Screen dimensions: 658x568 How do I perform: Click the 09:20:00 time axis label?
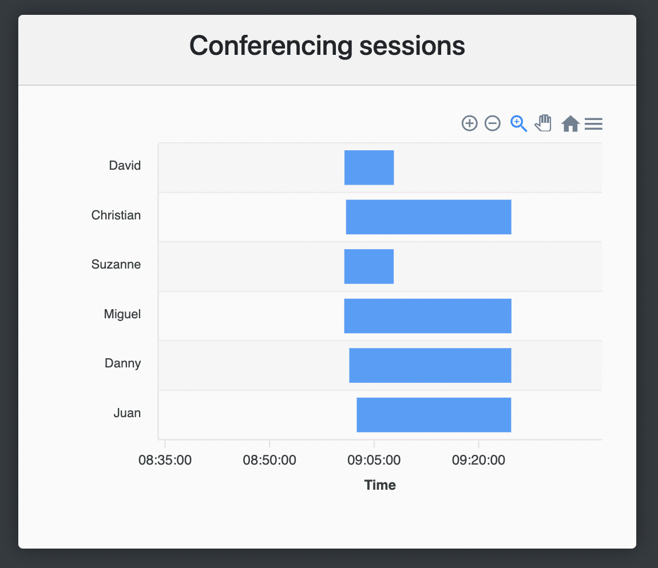point(478,460)
